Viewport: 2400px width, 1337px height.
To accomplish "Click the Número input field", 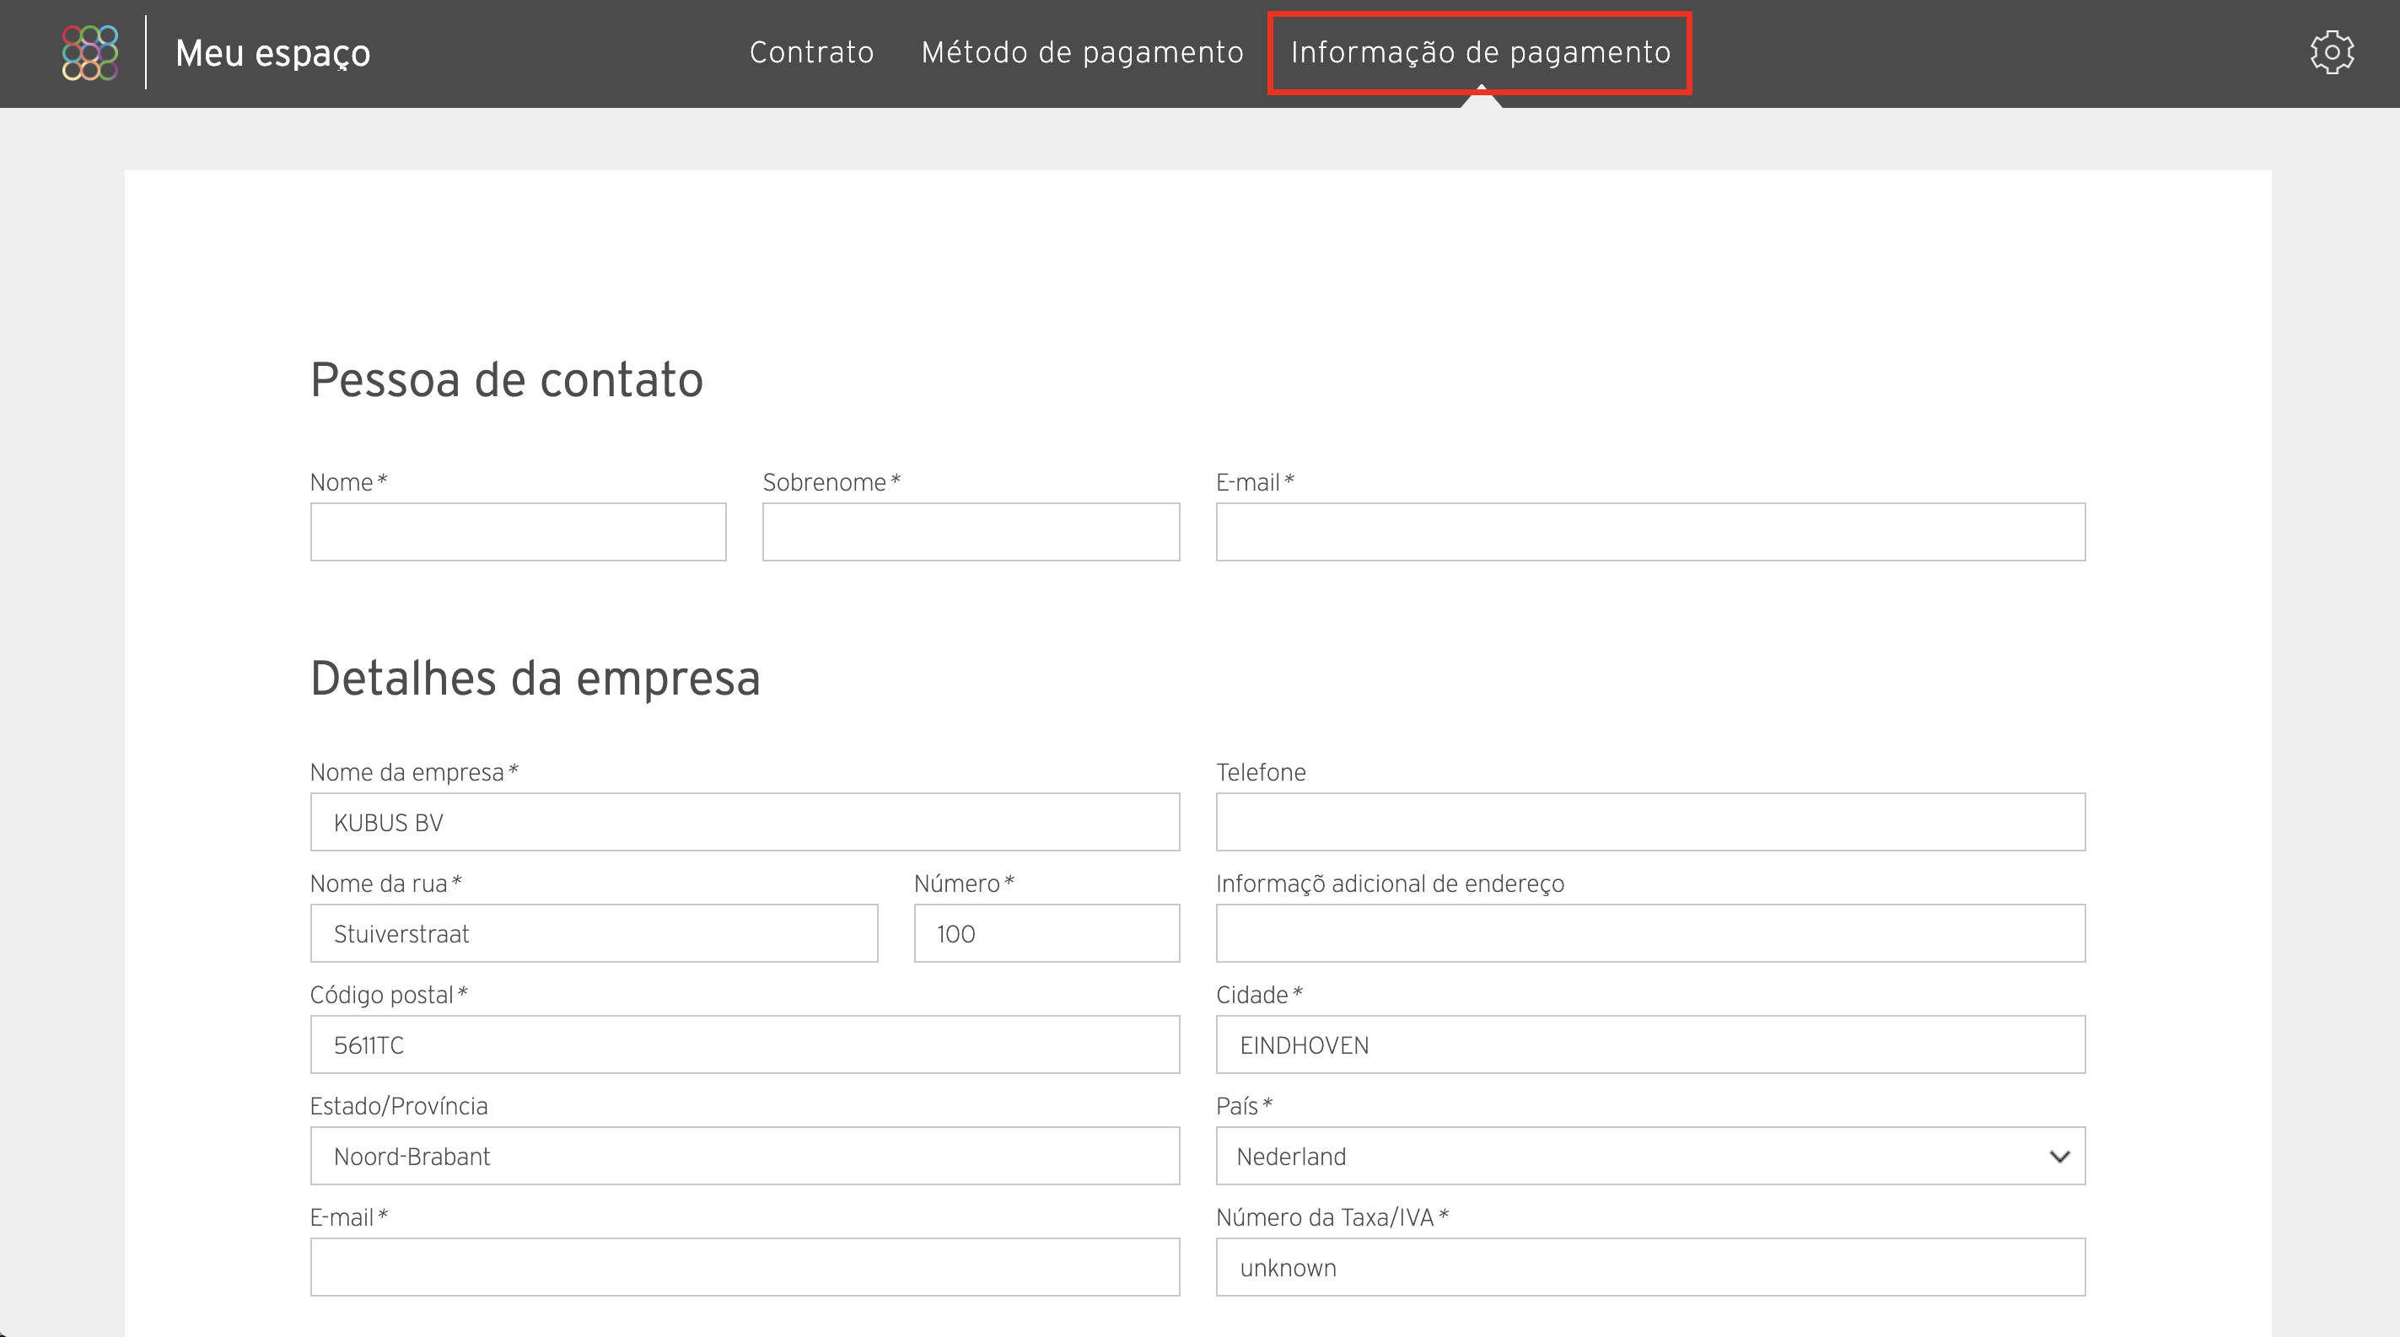I will (x=1042, y=933).
